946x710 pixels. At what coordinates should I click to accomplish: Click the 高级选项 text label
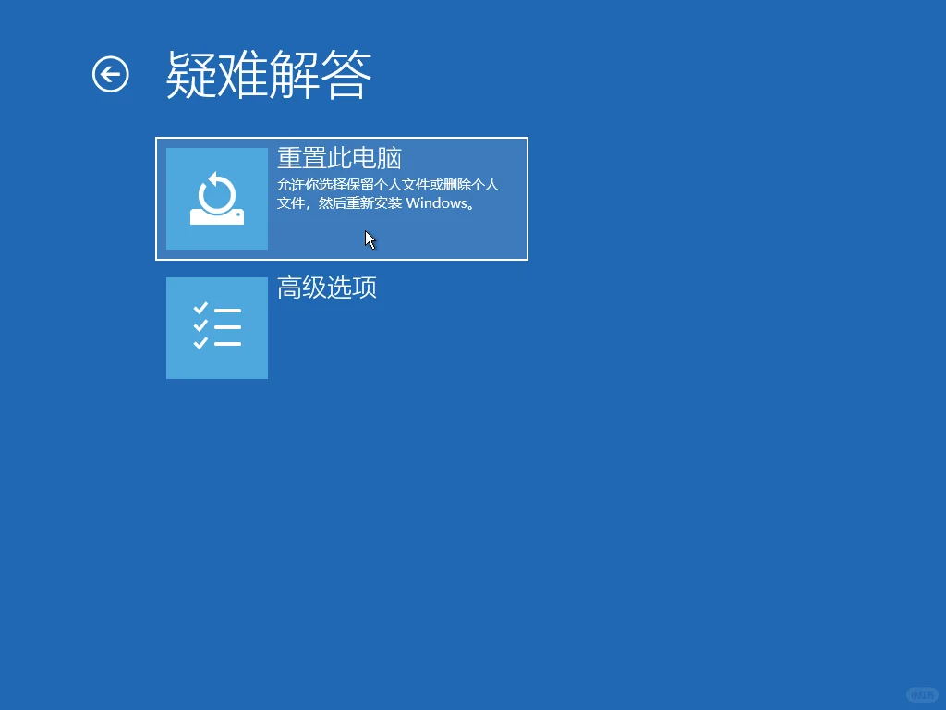click(325, 288)
